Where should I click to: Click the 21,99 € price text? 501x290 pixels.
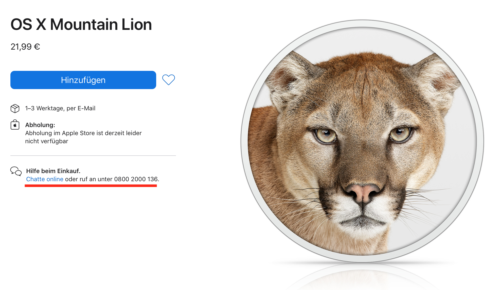(x=25, y=47)
